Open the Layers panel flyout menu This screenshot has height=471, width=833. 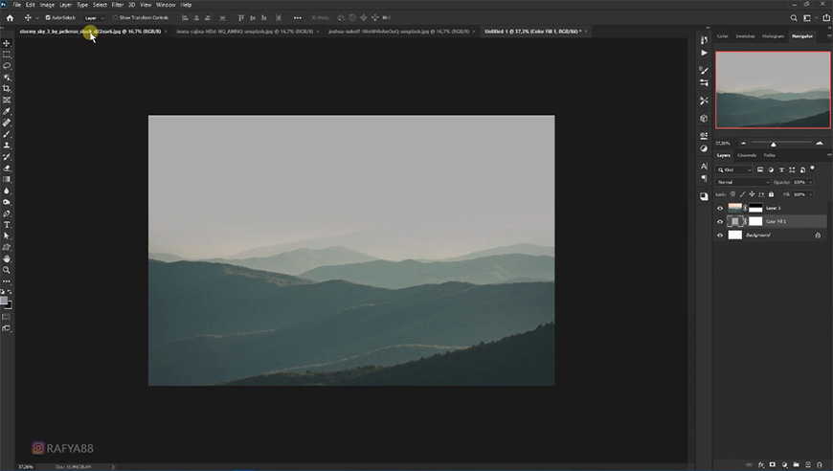tap(829, 155)
